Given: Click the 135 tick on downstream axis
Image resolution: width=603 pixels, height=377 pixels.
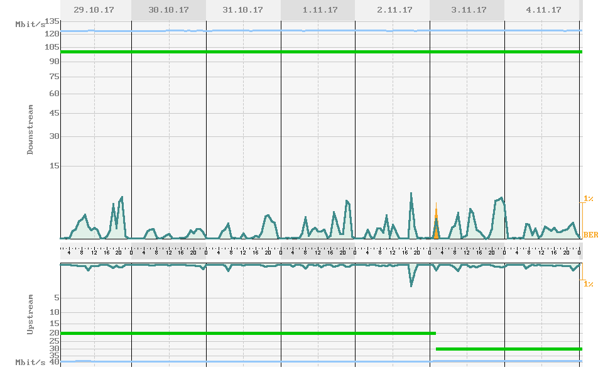Looking at the screenshot, I should [x=52, y=21].
